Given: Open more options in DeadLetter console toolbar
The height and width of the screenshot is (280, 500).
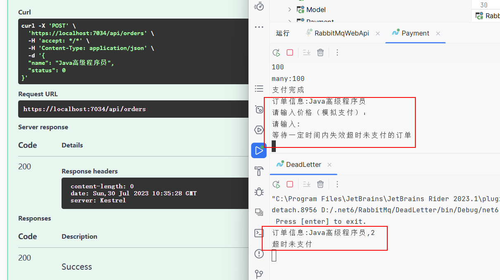Looking at the screenshot, I should (x=337, y=184).
